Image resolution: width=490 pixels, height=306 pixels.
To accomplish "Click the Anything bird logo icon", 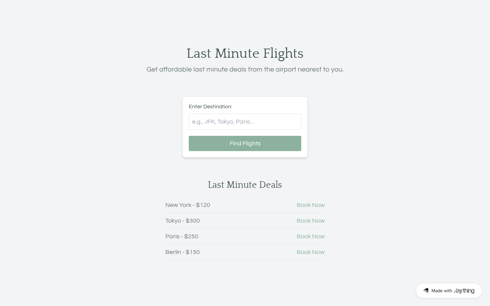I will click(426, 291).
